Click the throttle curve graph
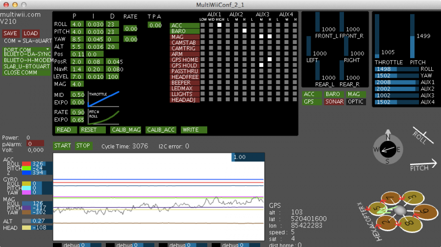The height and width of the screenshot is (247, 441). tap(103, 99)
